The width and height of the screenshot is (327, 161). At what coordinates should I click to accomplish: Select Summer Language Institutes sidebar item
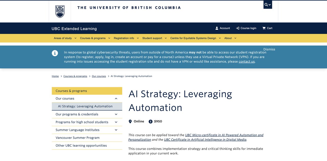pos(77,130)
